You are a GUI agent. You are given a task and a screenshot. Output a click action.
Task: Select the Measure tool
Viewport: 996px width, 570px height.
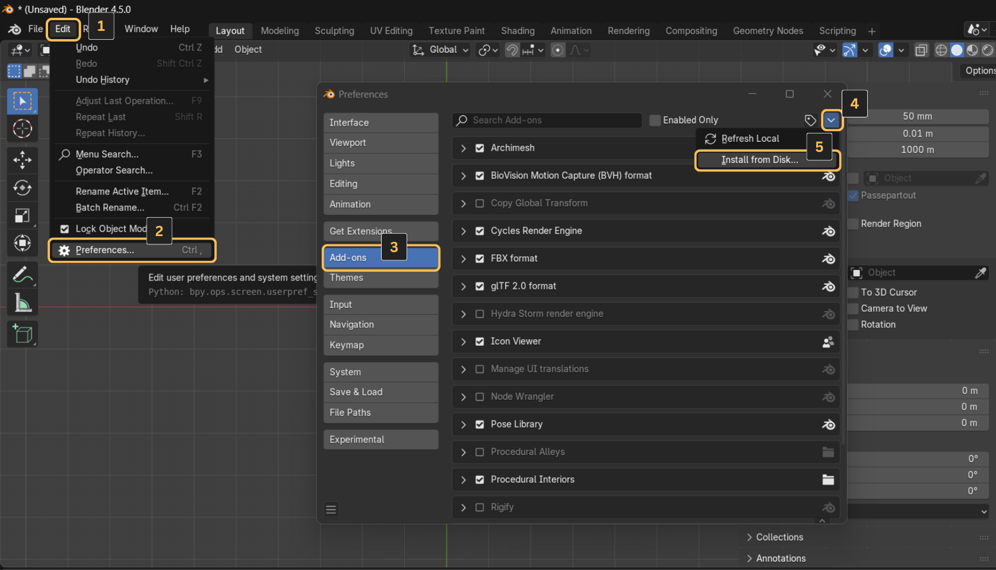pyautogui.click(x=23, y=303)
